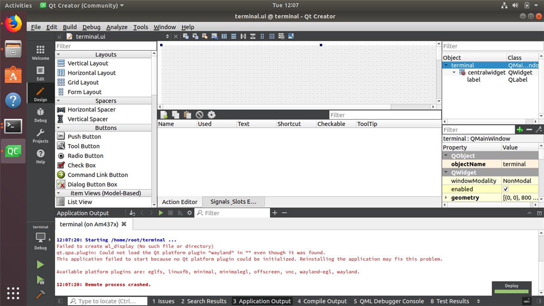The image size is (544, 306).
Task: Select the Action Editor tab
Action: [x=180, y=201]
